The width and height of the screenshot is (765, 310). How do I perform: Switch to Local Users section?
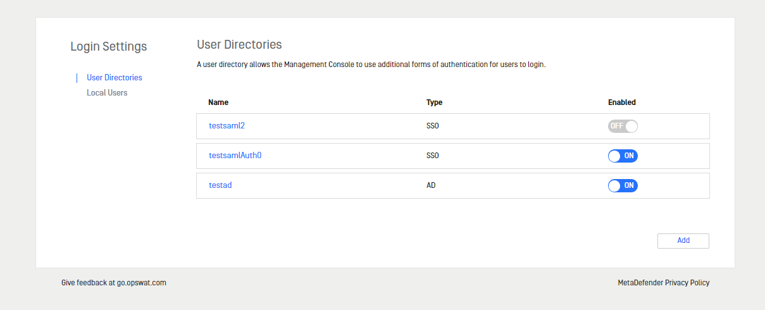[x=107, y=93]
